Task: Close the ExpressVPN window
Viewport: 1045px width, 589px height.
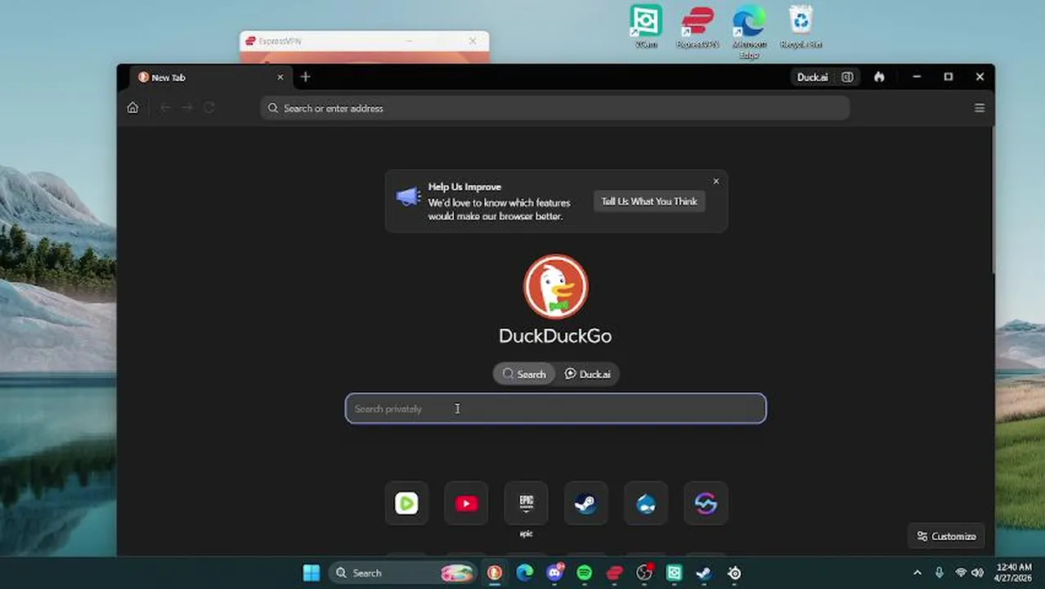Action: coord(473,41)
